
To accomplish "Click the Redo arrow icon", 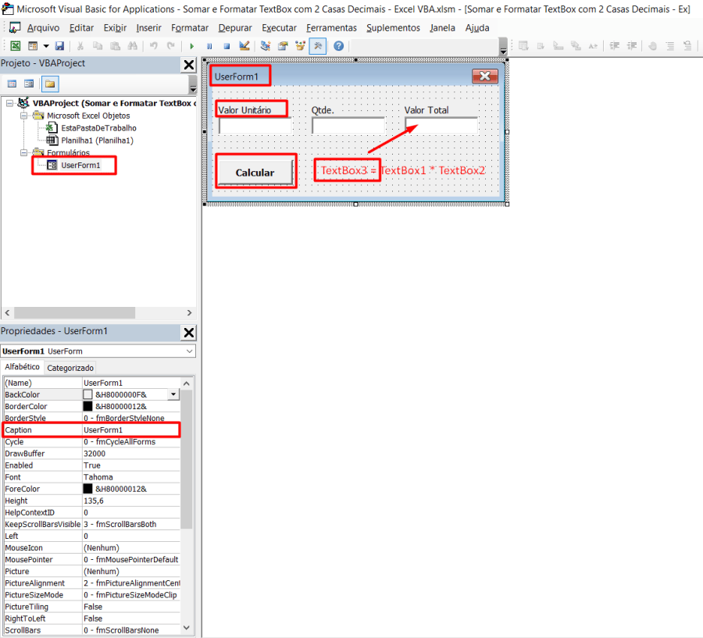I will pos(171,46).
